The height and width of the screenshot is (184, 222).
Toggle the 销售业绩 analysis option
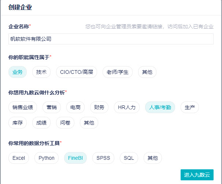(23, 107)
